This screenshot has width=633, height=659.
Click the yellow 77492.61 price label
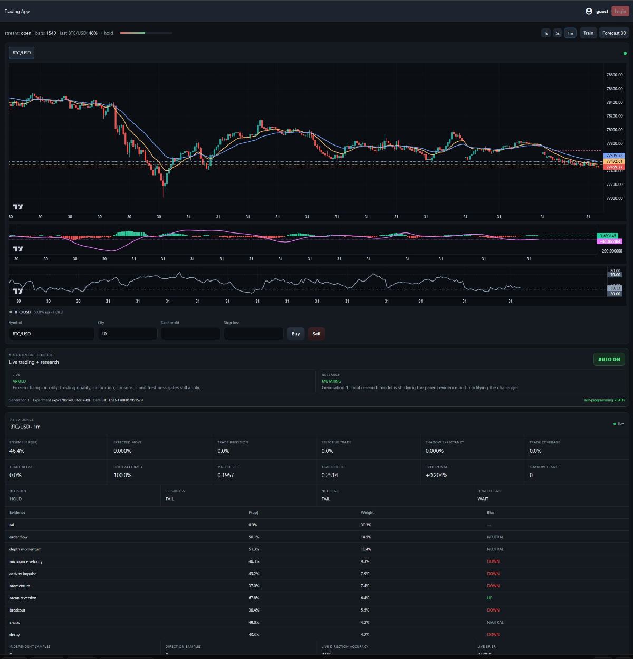(615, 161)
